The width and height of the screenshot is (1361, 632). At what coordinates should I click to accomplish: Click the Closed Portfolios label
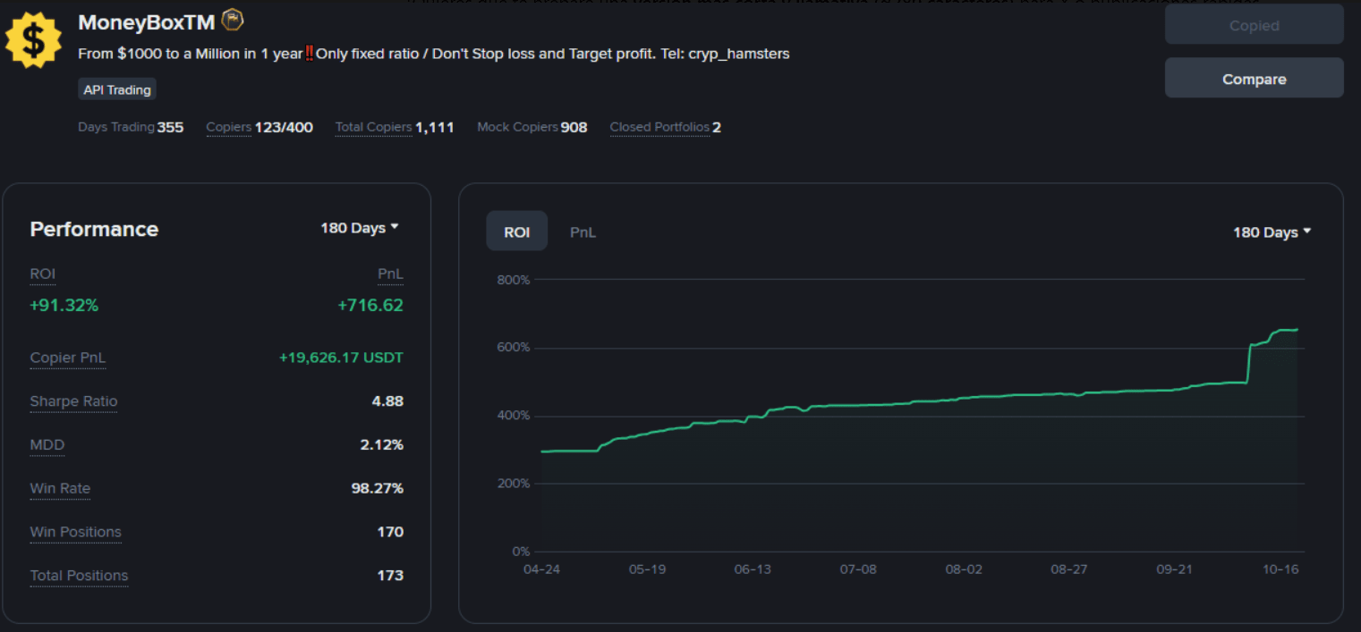(659, 127)
